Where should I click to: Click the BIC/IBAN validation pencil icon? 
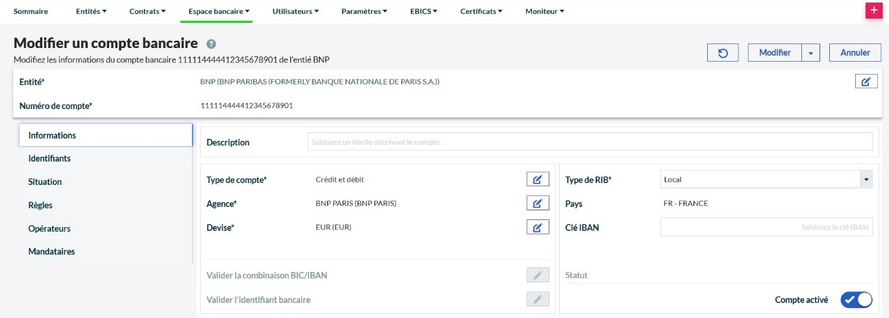click(537, 275)
